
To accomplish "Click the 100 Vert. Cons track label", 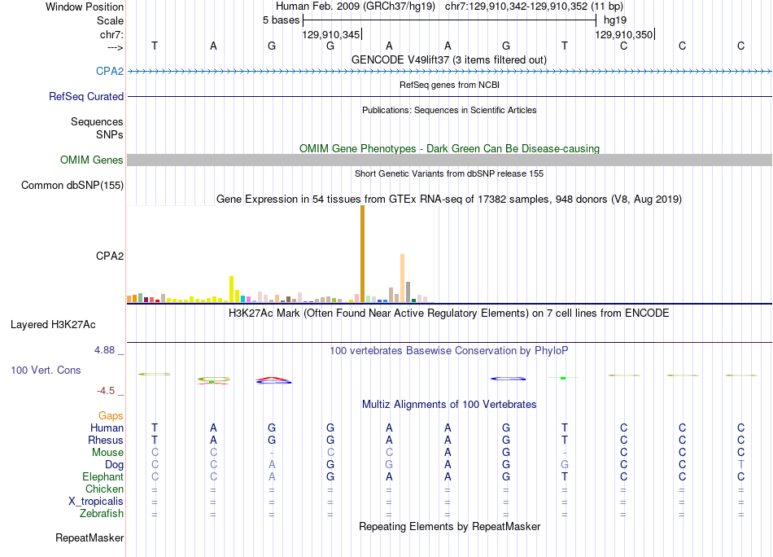I will tap(46, 370).
